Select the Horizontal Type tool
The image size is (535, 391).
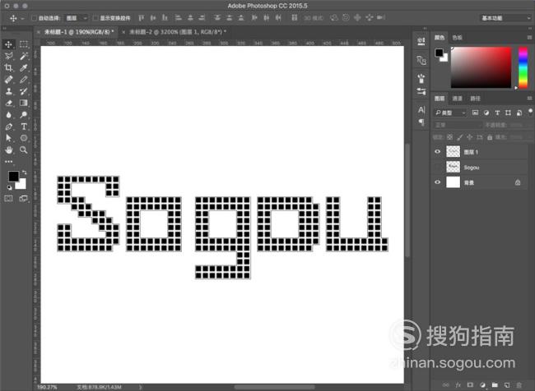(x=24, y=126)
